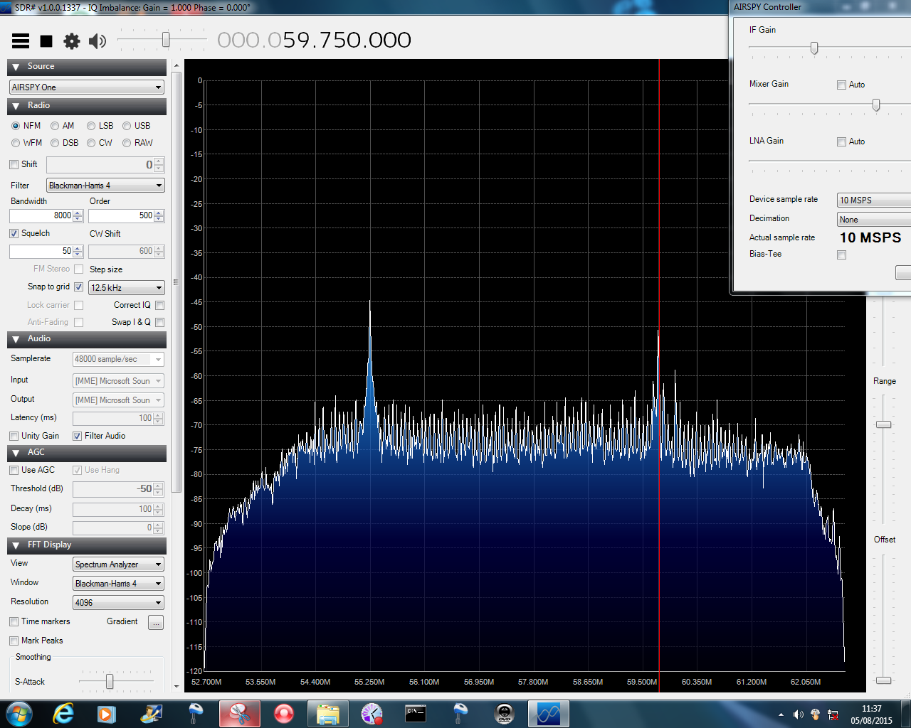Open the DVD application taskbar icon
This screenshot has width=911, height=728.
point(505,713)
